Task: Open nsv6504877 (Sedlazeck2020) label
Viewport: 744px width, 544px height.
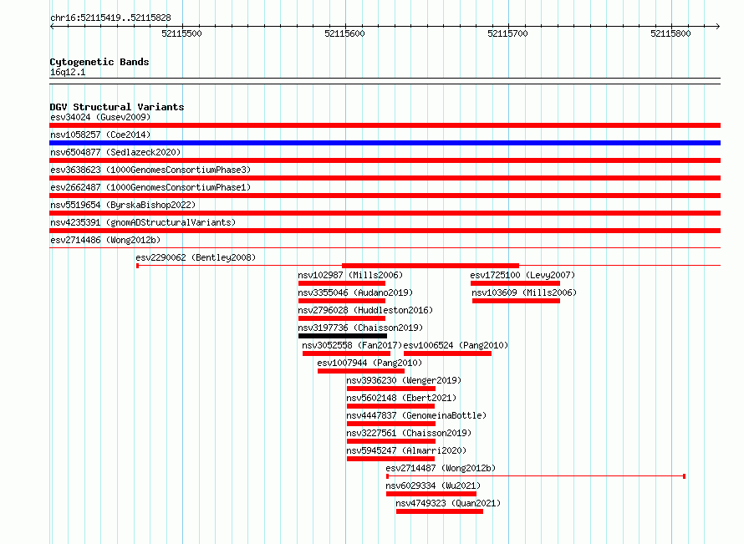Action: (115, 152)
